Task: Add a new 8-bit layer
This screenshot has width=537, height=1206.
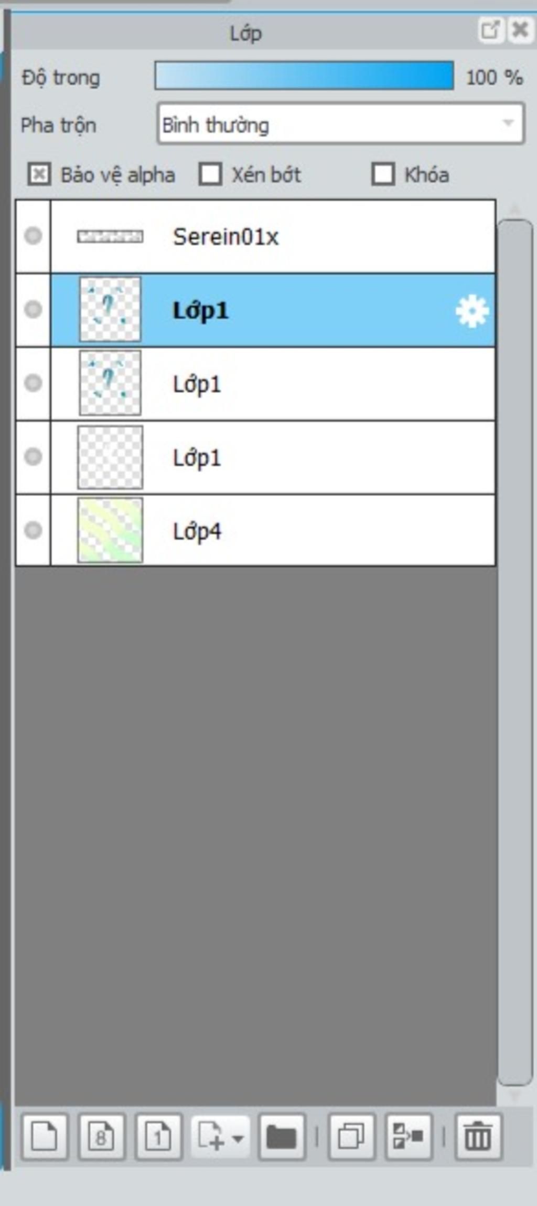Action: tap(101, 1136)
